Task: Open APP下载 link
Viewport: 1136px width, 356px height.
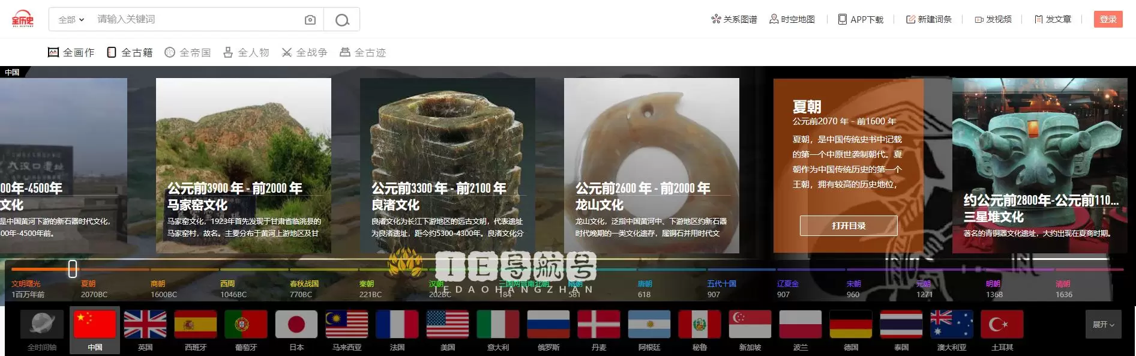Action: coord(861,19)
